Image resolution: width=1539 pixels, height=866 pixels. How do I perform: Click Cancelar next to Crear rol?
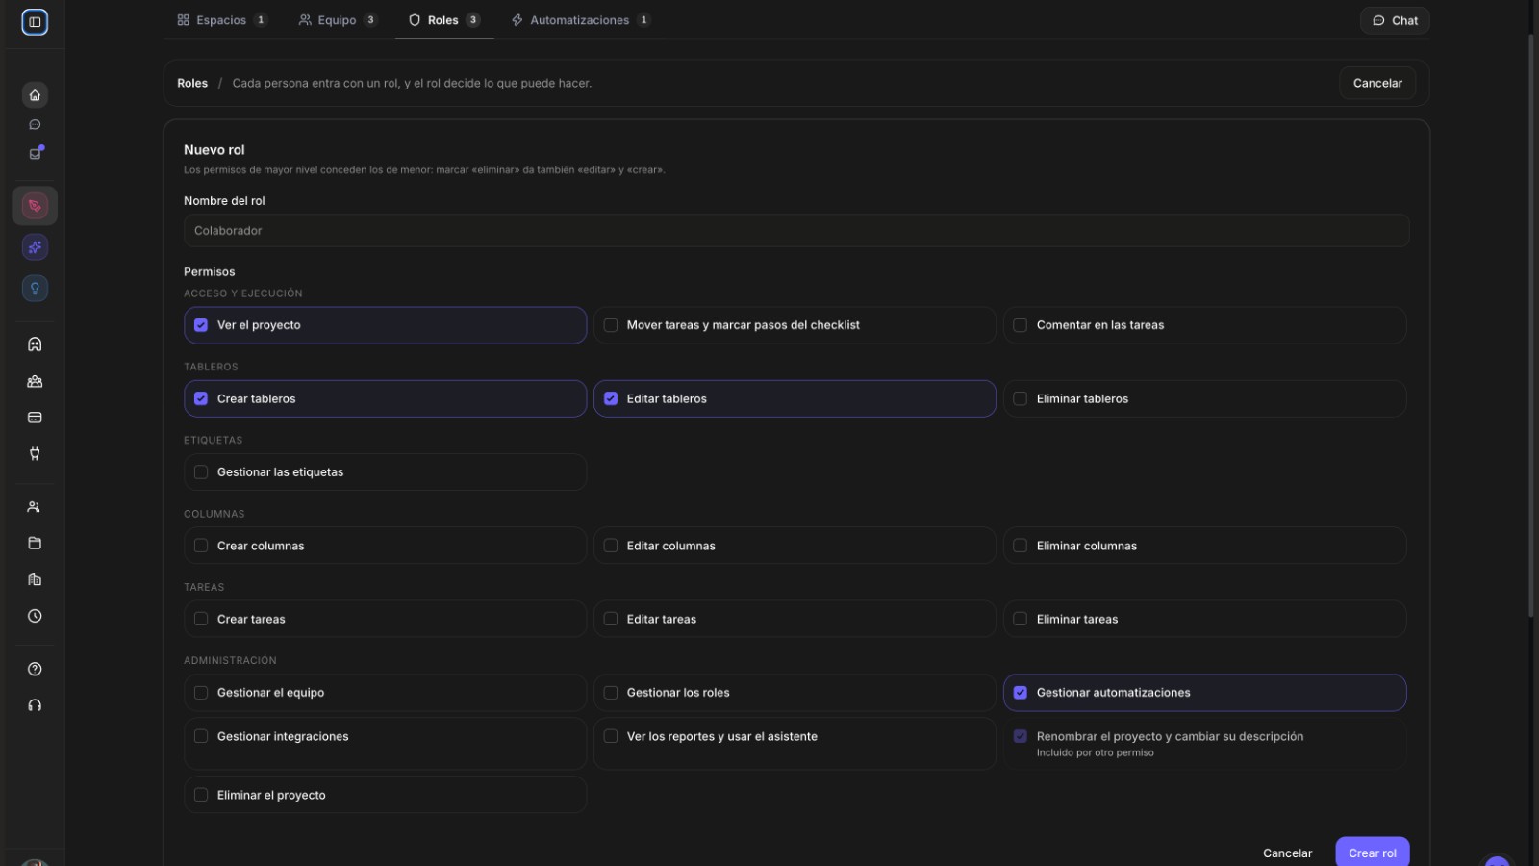tap(1287, 853)
